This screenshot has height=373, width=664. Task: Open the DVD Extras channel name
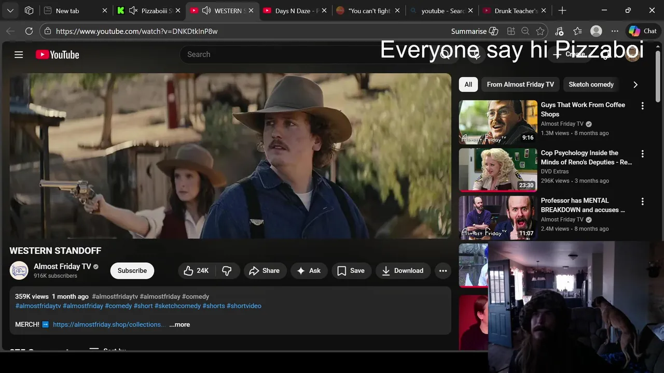coord(555,171)
